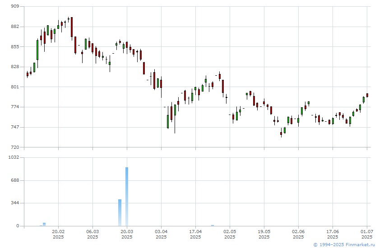Viewport: 379px width, 248px height.
Task: Click the 17.06 2025 date label
Action: [x=333, y=234]
